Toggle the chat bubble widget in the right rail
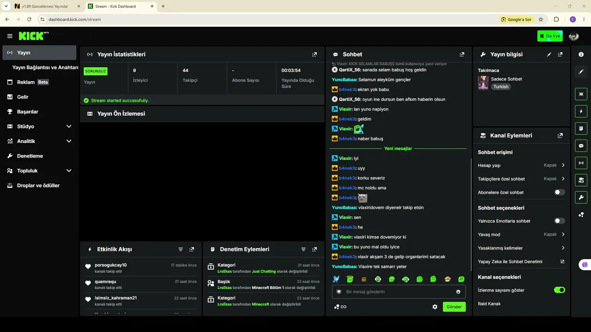 click(x=581, y=146)
